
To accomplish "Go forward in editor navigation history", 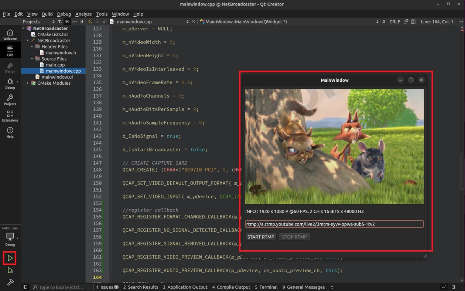I will point(97,22).
